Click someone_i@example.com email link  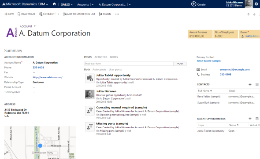[x=235, y=69]
